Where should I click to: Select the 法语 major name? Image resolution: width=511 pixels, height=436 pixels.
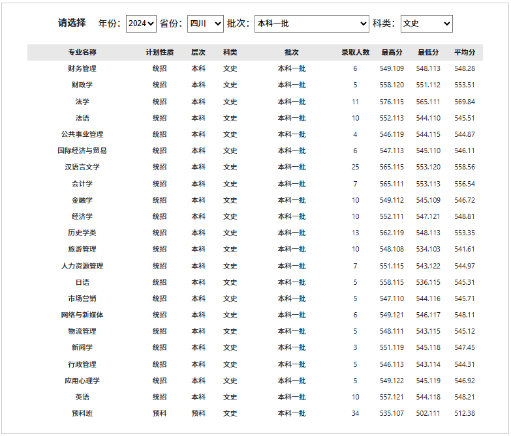(82, 118)
